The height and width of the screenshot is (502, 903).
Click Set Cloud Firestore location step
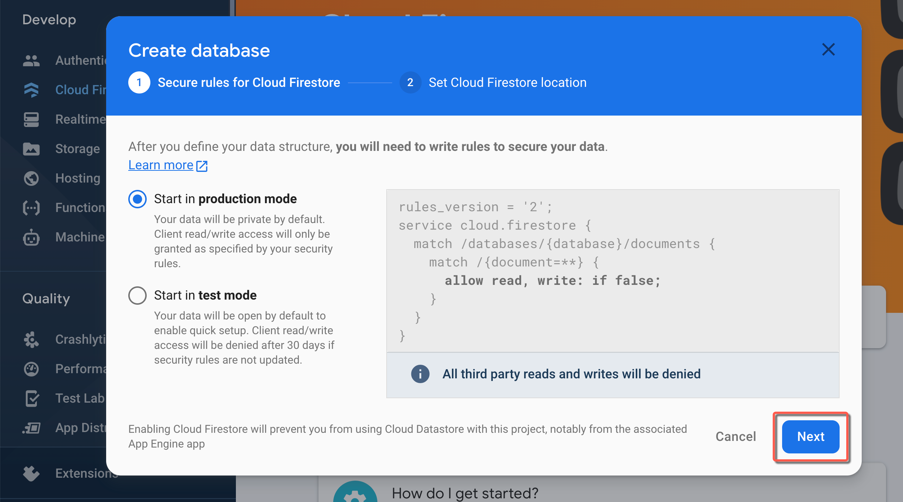508,82
